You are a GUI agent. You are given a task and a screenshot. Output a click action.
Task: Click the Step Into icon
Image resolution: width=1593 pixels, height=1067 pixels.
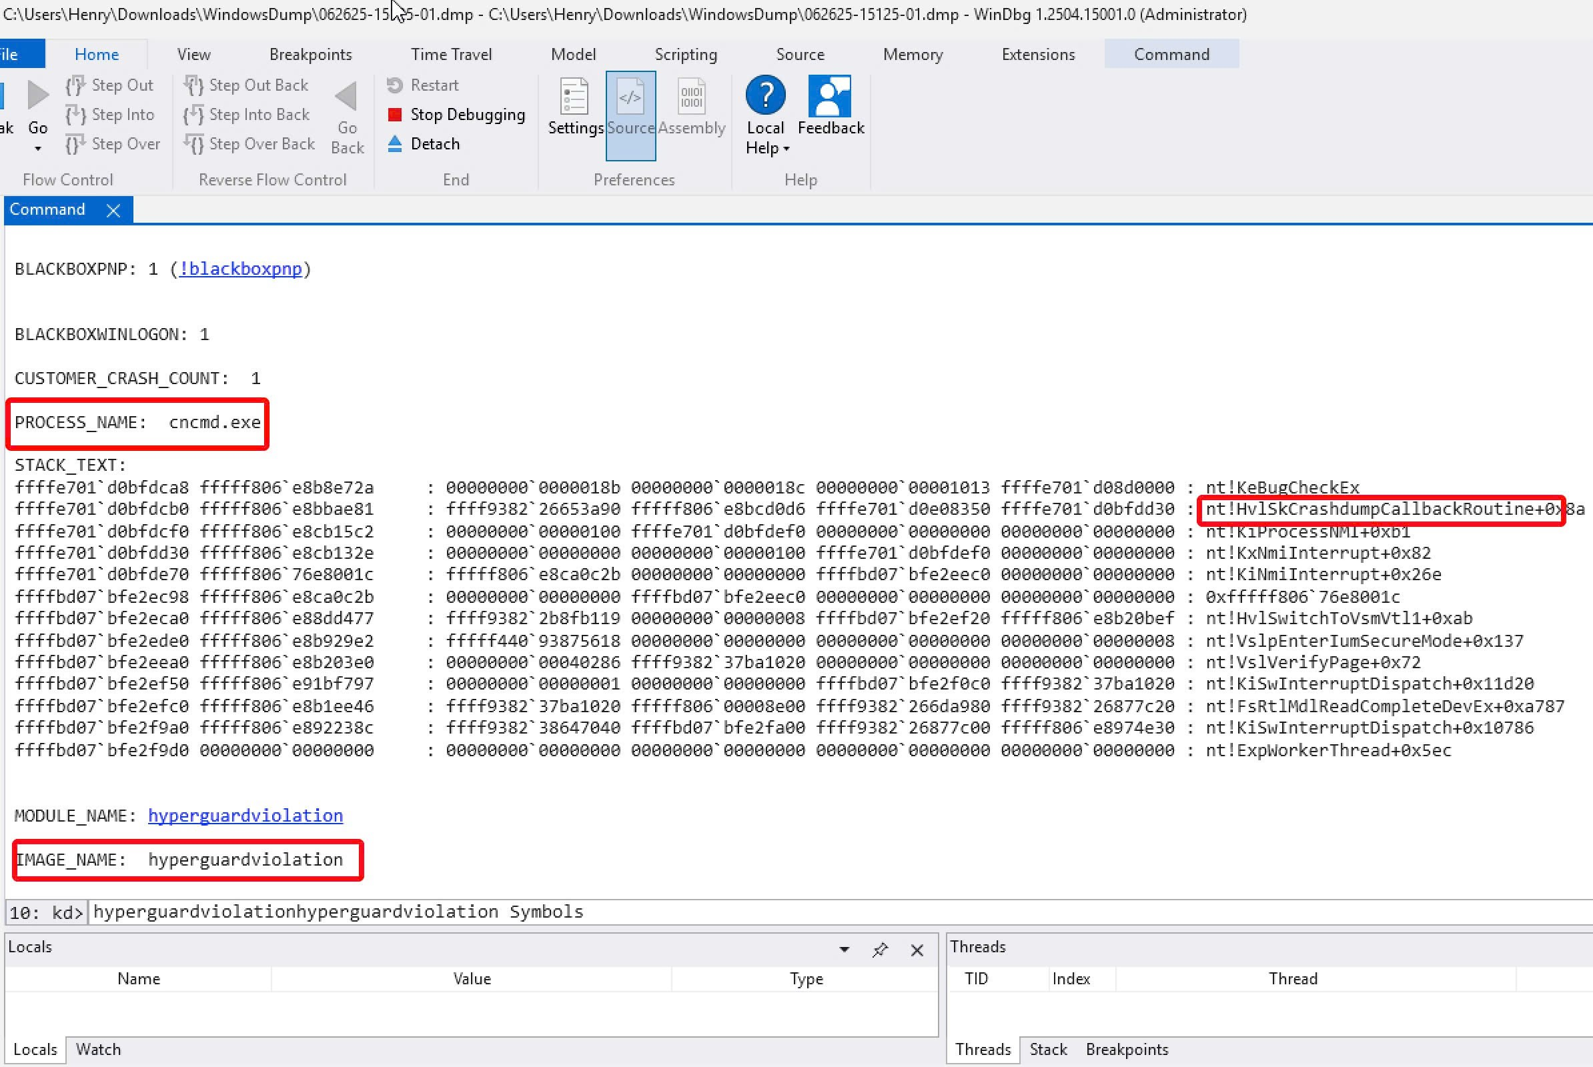tap(75, 114)
